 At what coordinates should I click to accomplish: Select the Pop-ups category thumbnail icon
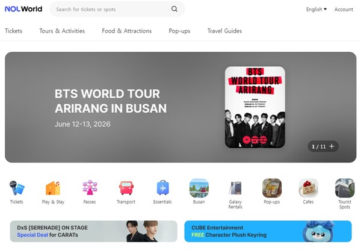[x=272, y=188]
